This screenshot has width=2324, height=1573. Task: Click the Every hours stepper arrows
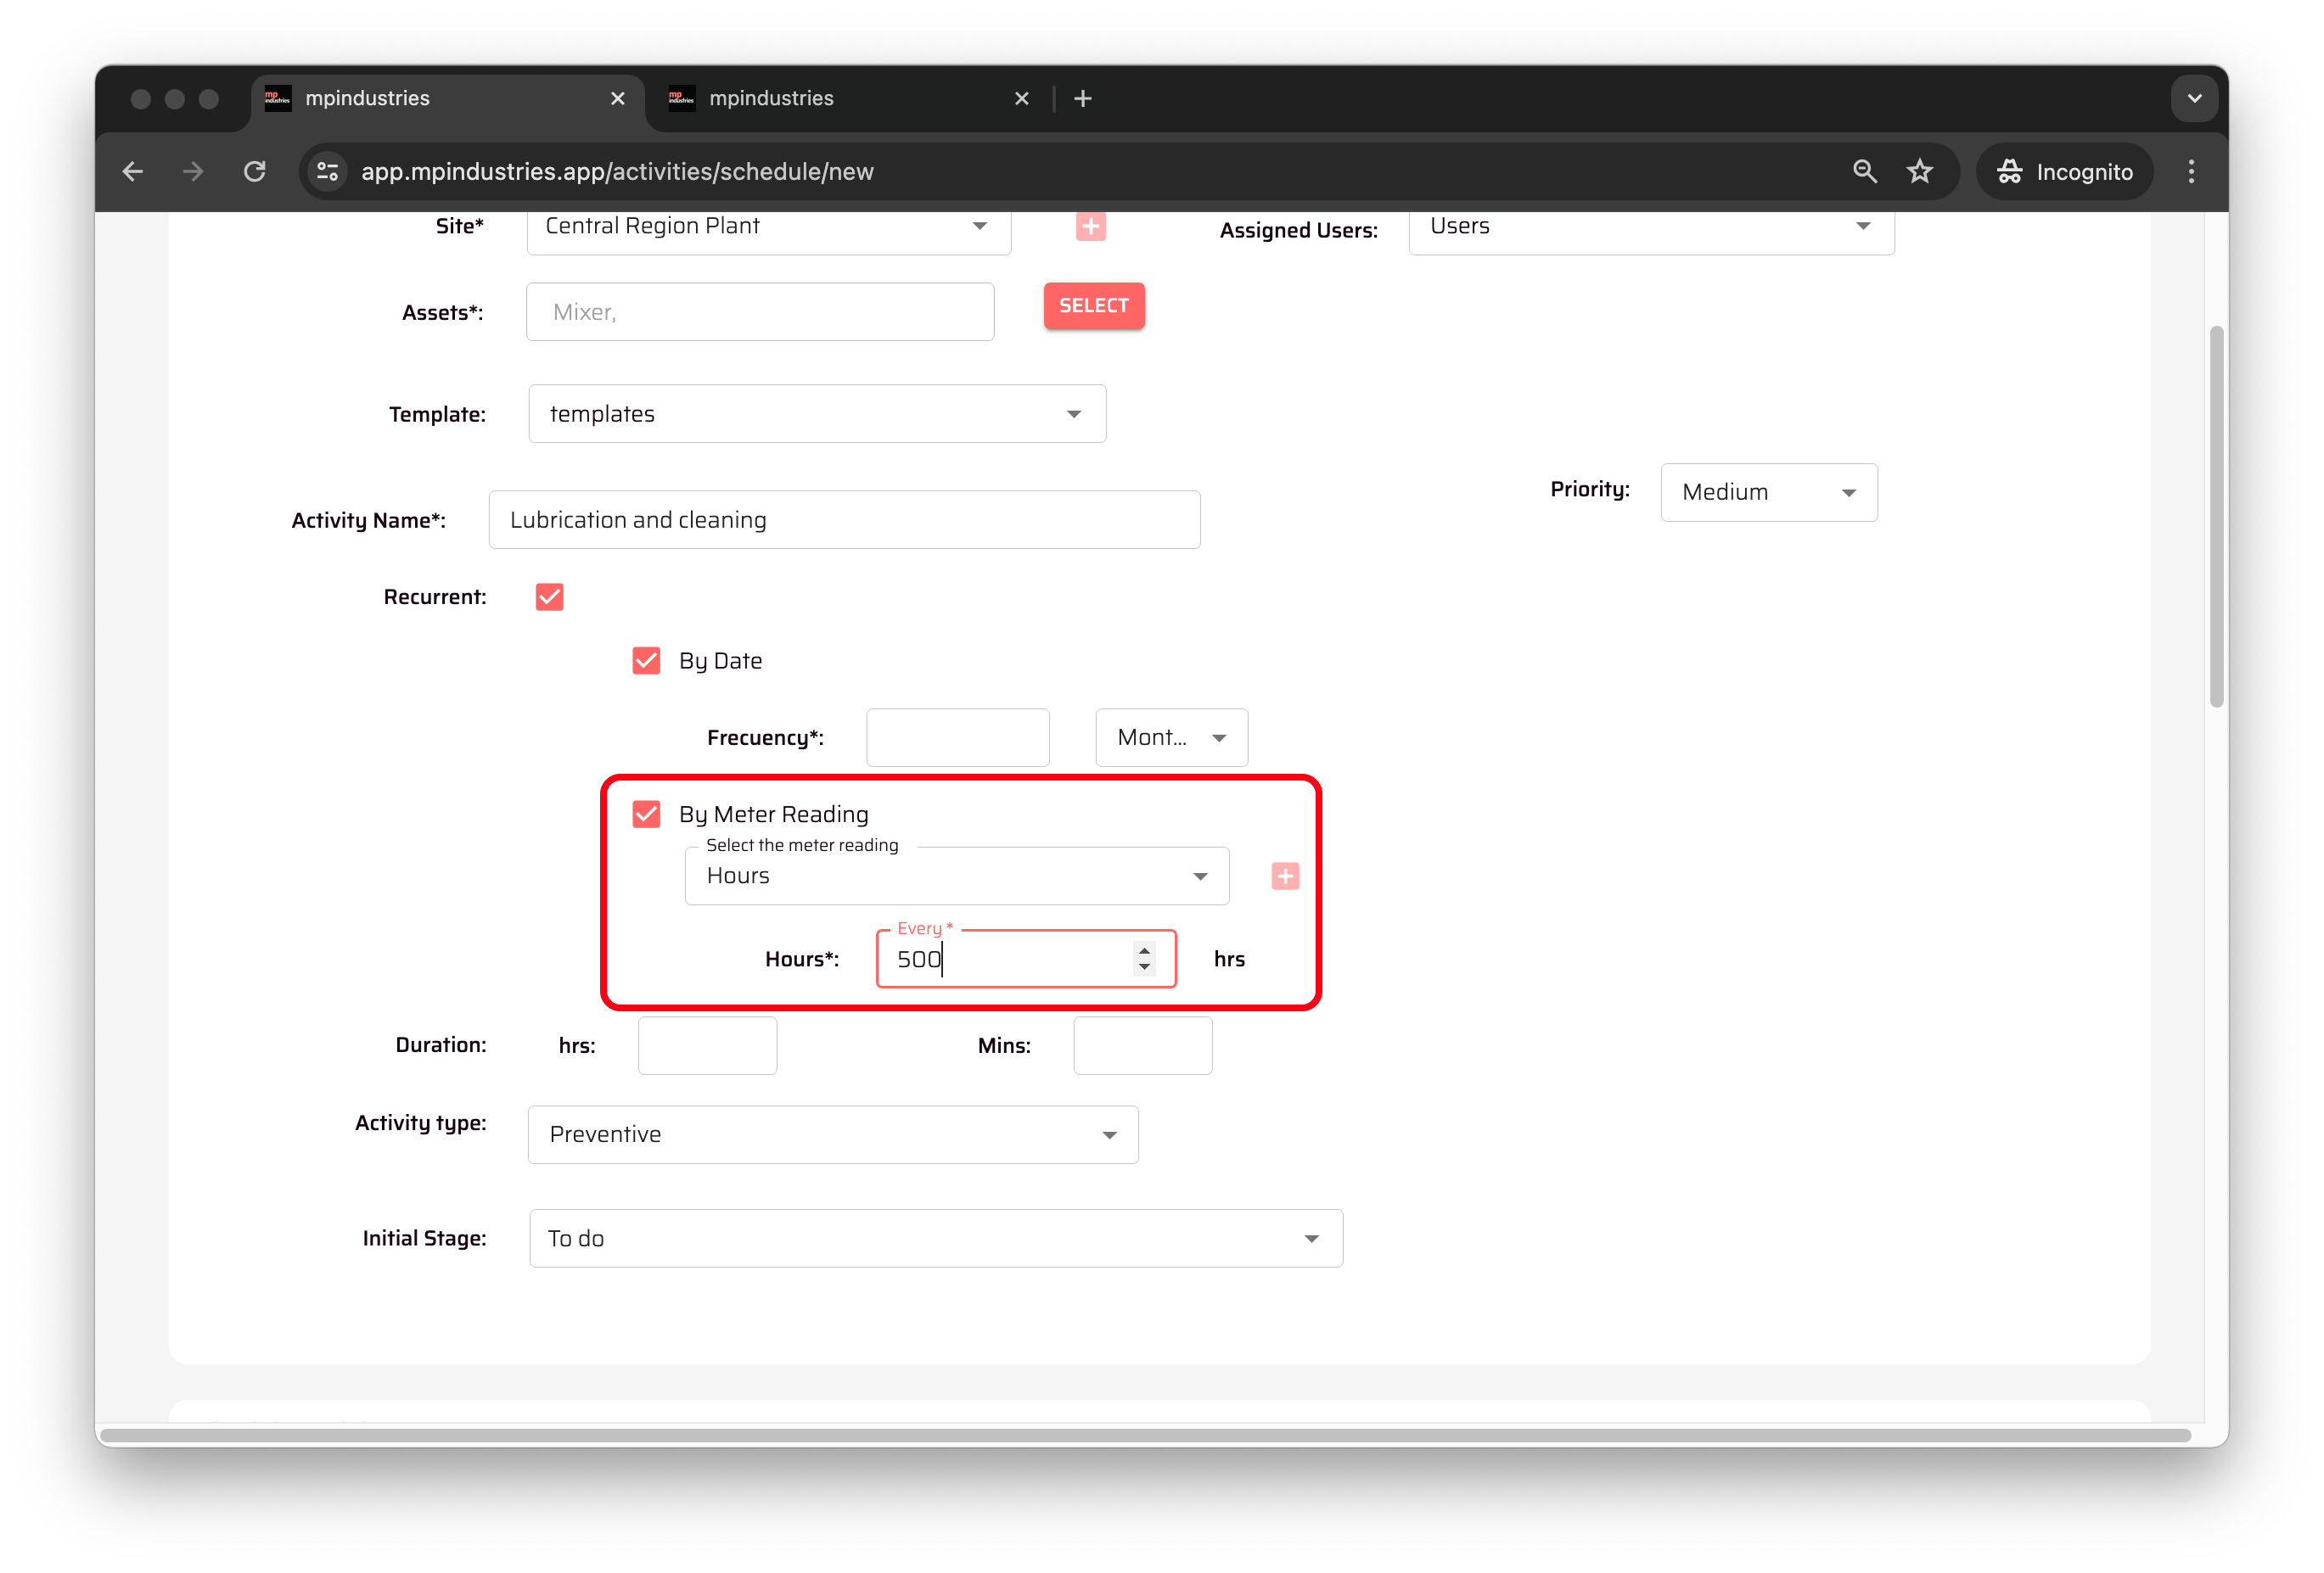coord(1144,960)
